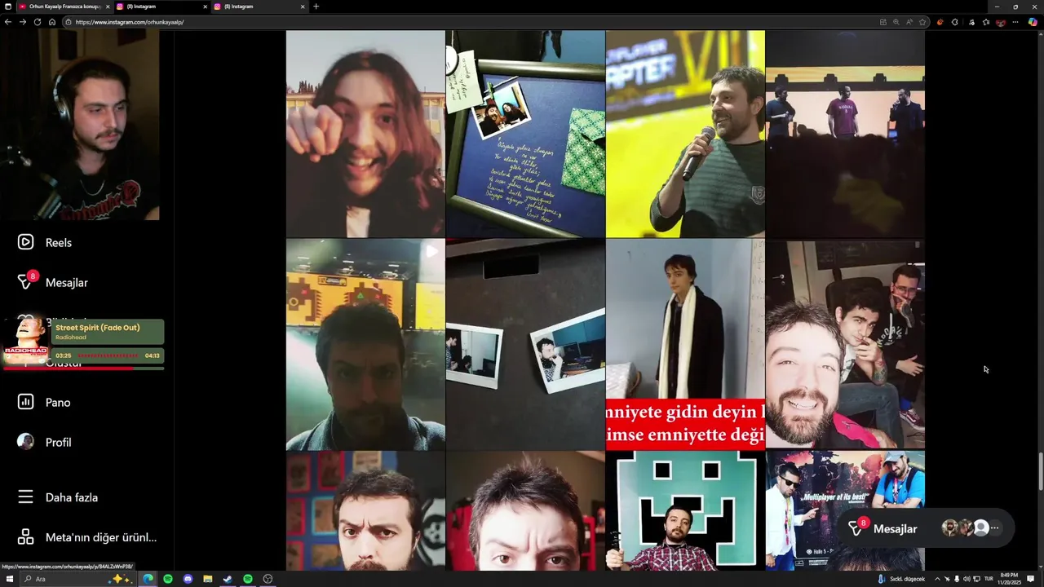Open the teal pixel invader logo post
The image size is (1044, 587).
coord(685,511)
